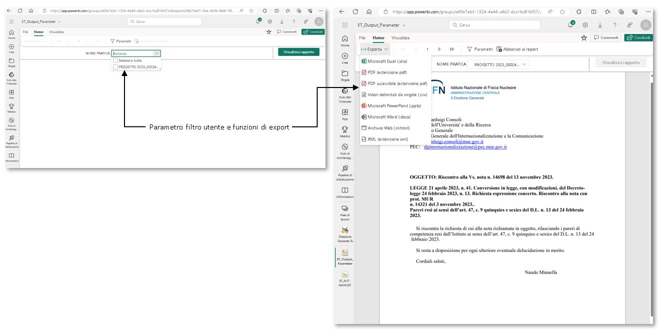
Task: Collapse the Richiesto parameter dropdown arrow
Action: pyautogui.click(x=156, y=53)
